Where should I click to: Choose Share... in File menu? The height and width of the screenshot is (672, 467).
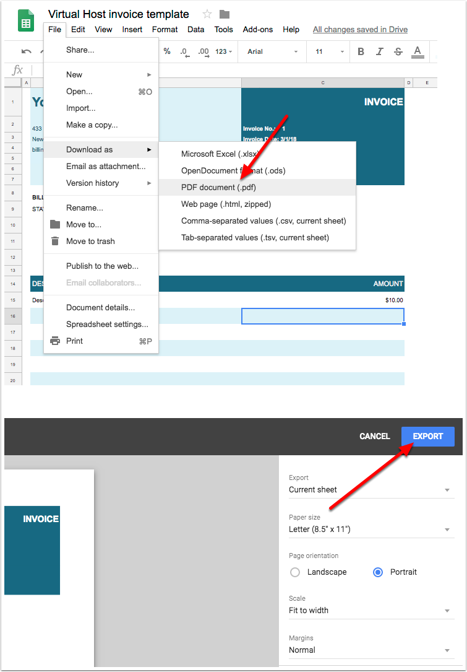click(x=101, y=50)
